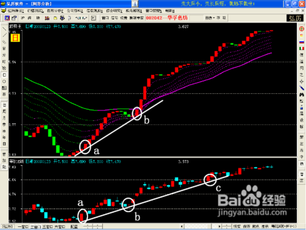Viewport: 306px width, 230px height.
Task: Click the 甘 Gann tool in left toolbar
Action: click(4, 48)
